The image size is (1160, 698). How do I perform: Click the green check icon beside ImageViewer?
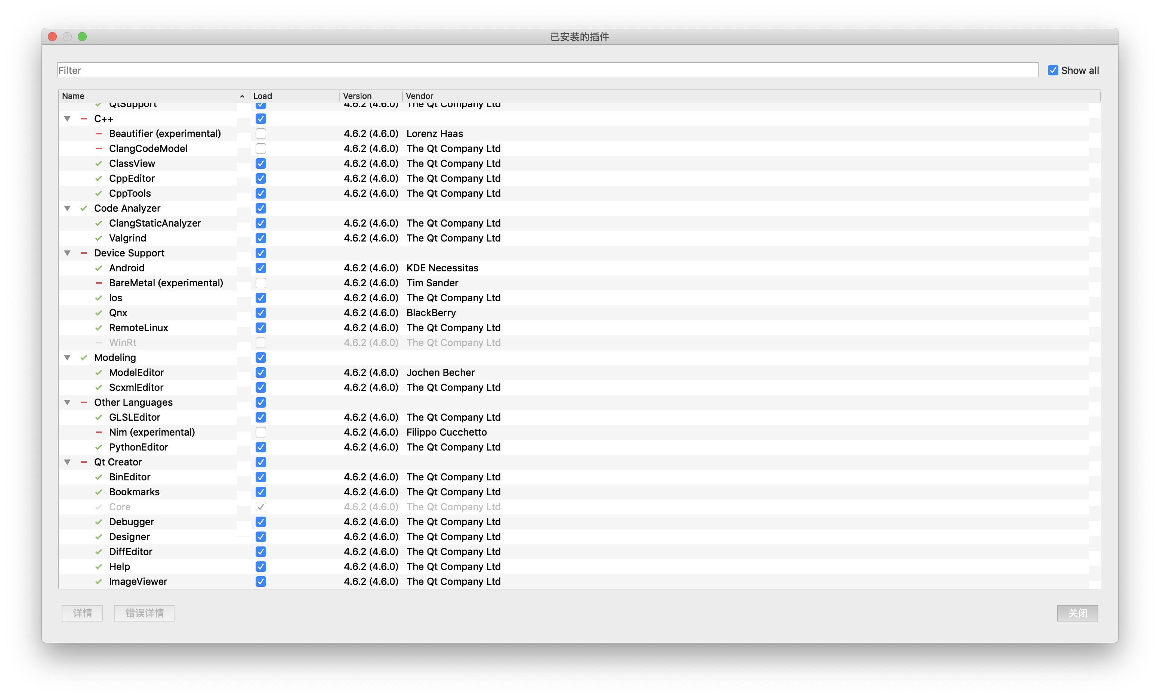click(x=98, y=582)
